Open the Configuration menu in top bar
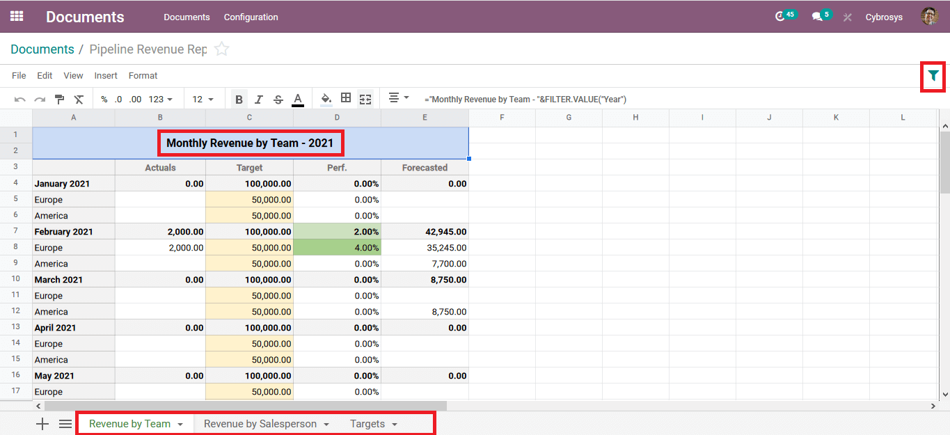The width and height of the screenshot is (950, 435). 251,17
